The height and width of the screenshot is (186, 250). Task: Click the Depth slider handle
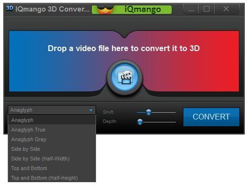[140, 122]
